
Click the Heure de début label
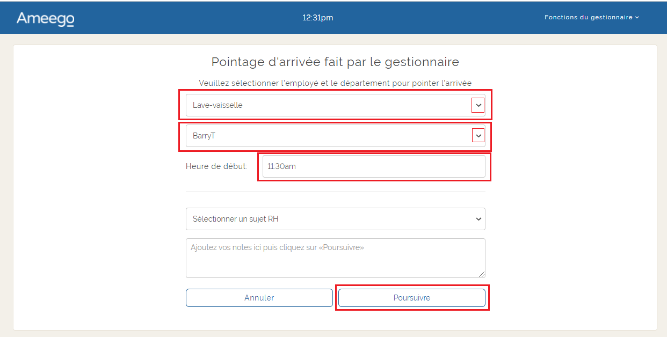216,166
